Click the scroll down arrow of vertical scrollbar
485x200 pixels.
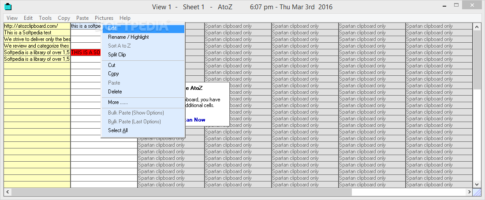point(477,184)
